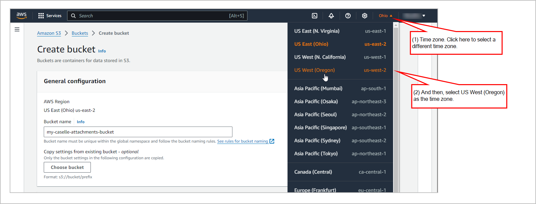
Task: Select US West (Oregon) region
Action: [340, 70]
